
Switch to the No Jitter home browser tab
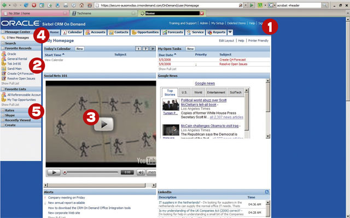point(36,13)
